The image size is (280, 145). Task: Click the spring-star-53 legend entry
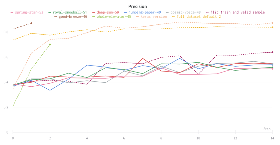29,13
